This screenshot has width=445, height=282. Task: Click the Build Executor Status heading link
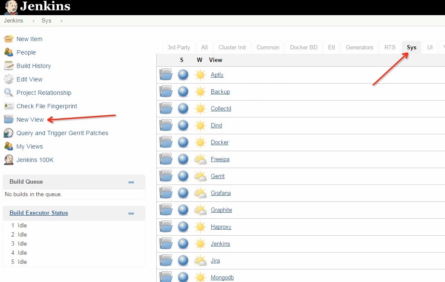point(39,213)
